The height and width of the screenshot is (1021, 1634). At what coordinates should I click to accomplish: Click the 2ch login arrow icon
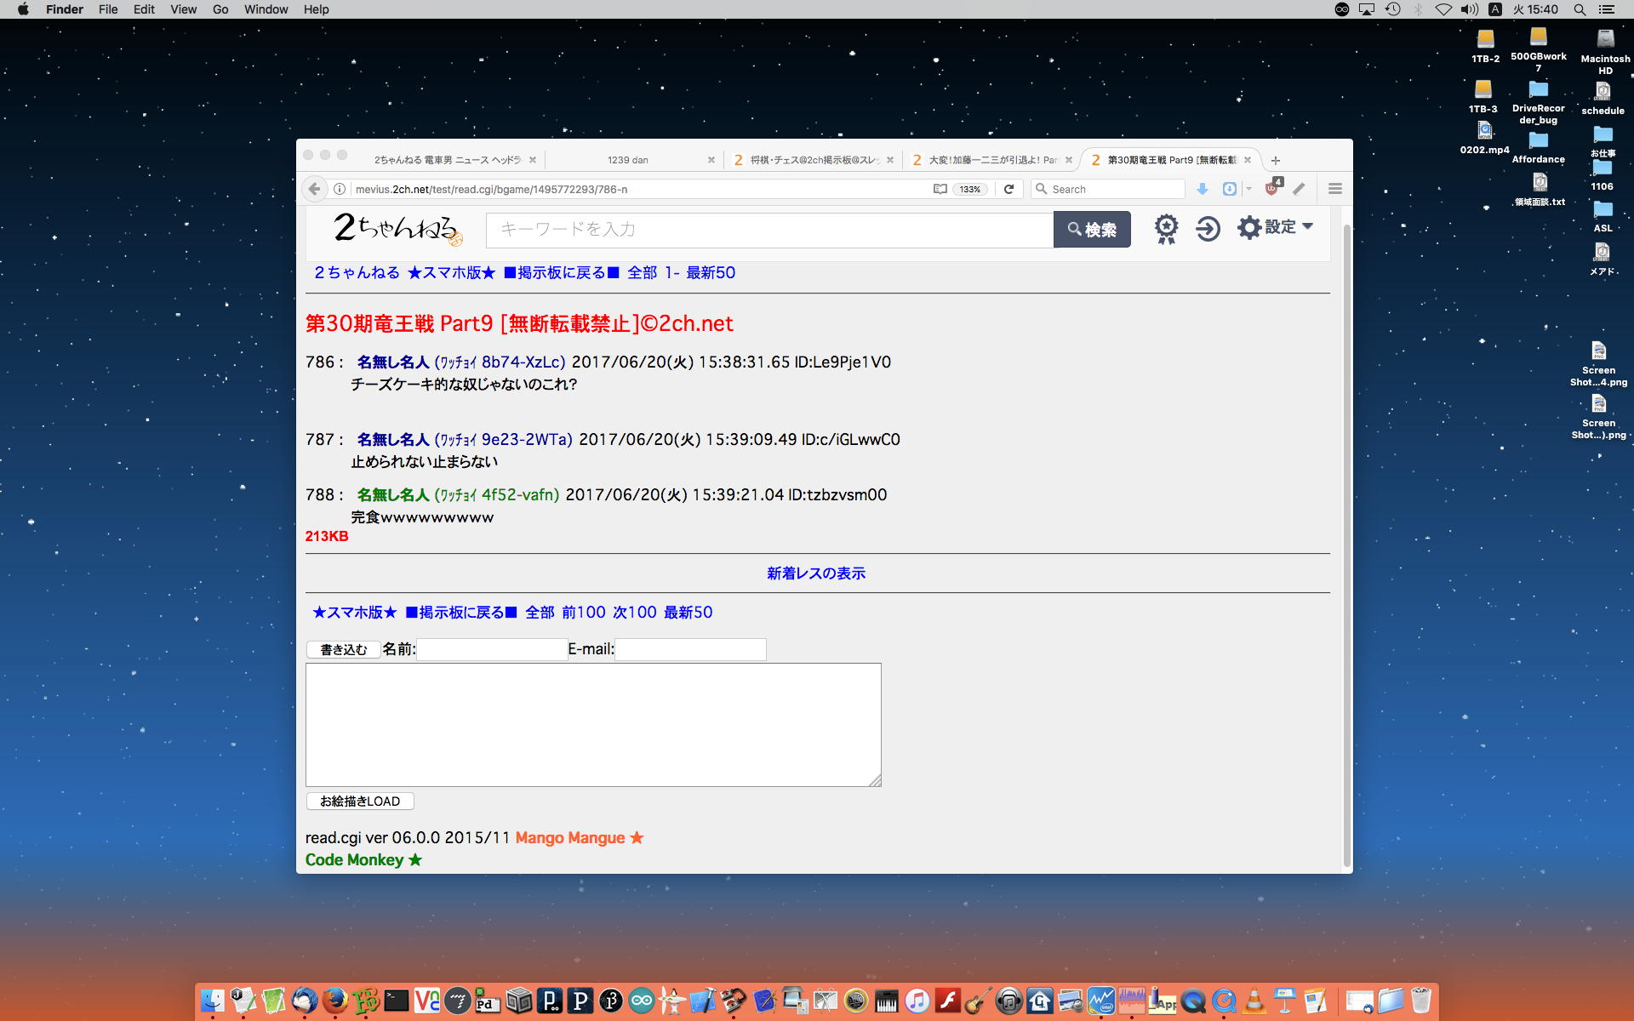pyautogui.click(x=1207, y=228)
